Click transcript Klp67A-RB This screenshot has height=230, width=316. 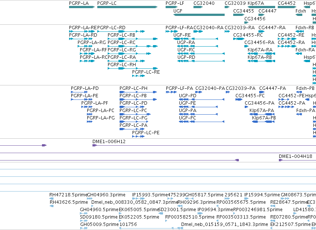pos(260,57)
